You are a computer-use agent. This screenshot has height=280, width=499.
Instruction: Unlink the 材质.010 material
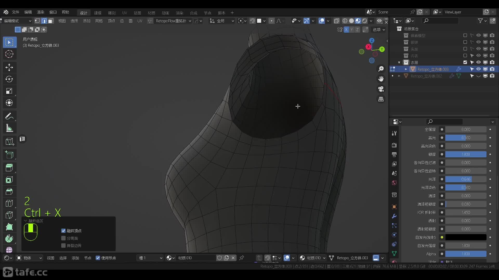pos(233,258)
